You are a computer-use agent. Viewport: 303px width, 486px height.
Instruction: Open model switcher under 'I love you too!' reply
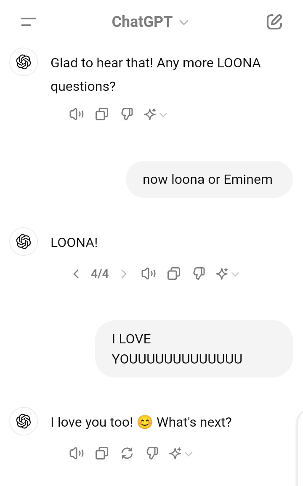click(x=181, y=454)
